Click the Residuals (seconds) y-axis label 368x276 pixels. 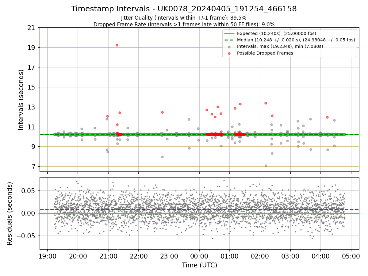[x=10, y=213]
